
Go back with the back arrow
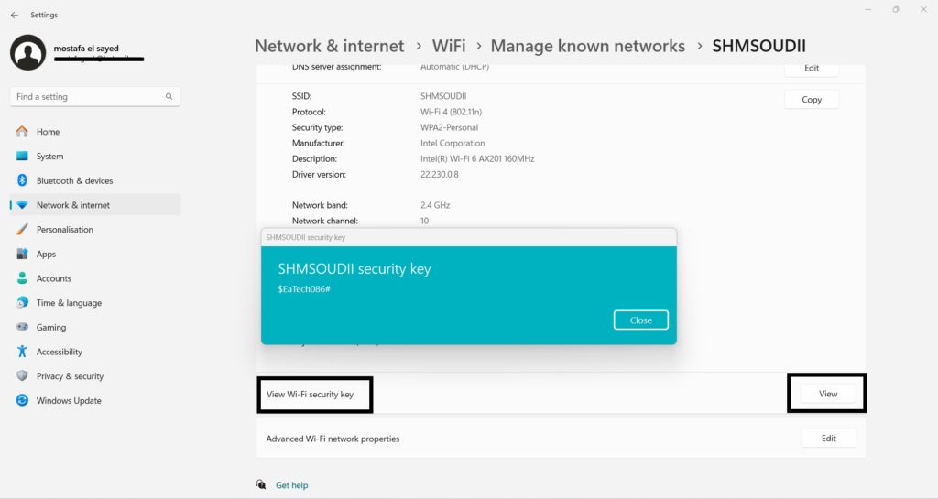pos(14,16)
